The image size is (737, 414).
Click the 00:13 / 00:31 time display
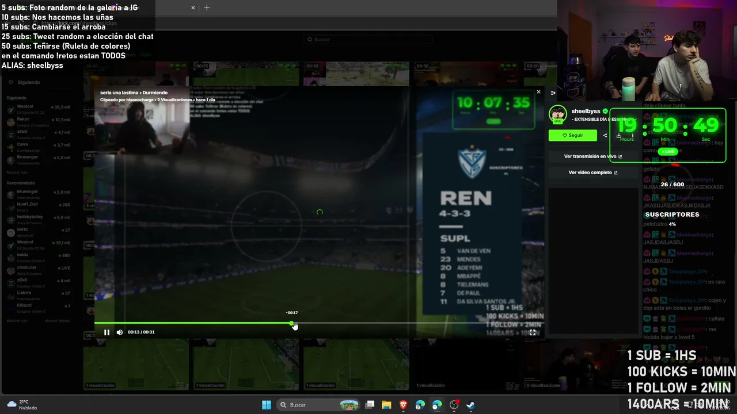click(x=141, y=332)
